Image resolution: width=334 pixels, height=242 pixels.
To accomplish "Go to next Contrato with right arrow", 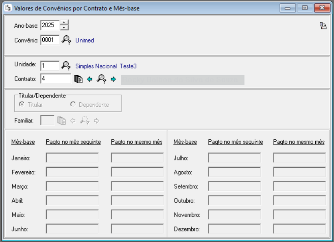I will (x=113, y=79).
